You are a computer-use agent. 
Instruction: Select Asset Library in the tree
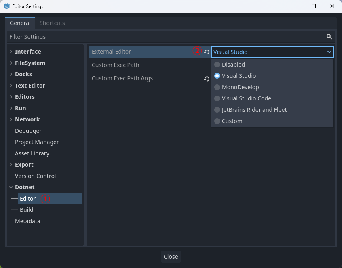click(32, 153)
